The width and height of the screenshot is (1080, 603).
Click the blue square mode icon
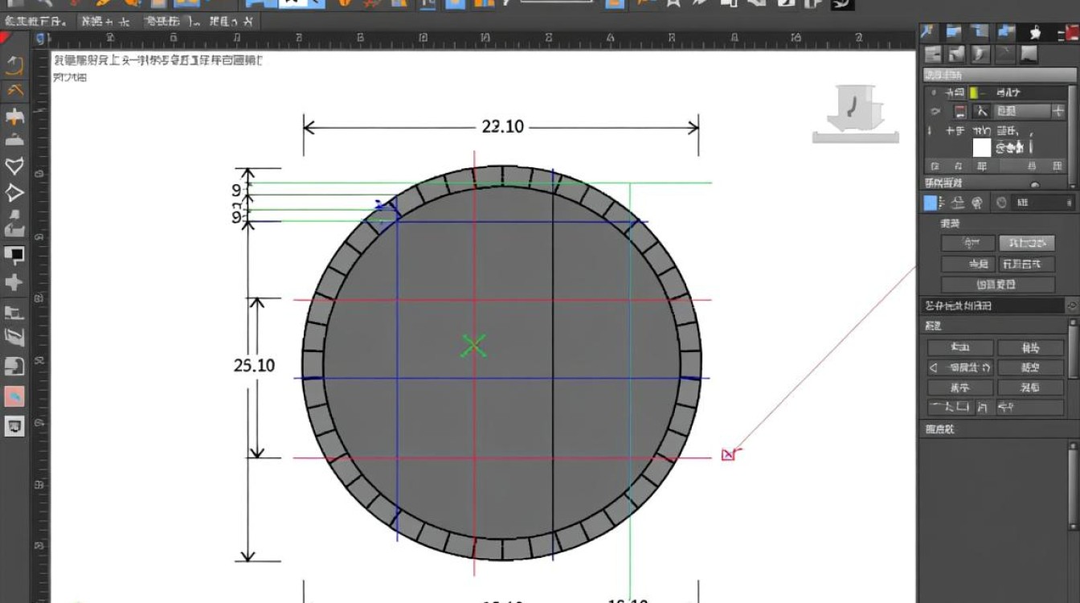pyautogui.click(x=931, y=203)
